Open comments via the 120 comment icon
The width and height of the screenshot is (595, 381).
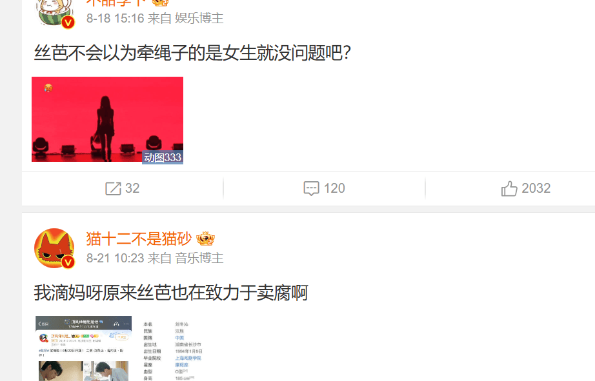[x=311, y=188]
